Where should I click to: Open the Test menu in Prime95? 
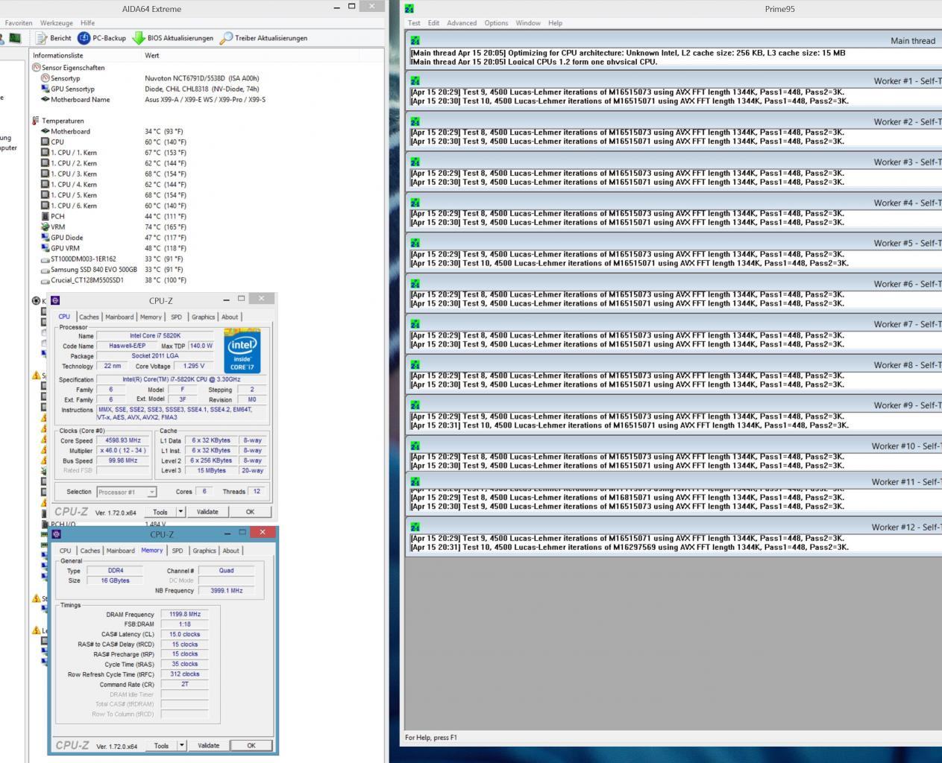pyautogui.click(x=414, y=23)
